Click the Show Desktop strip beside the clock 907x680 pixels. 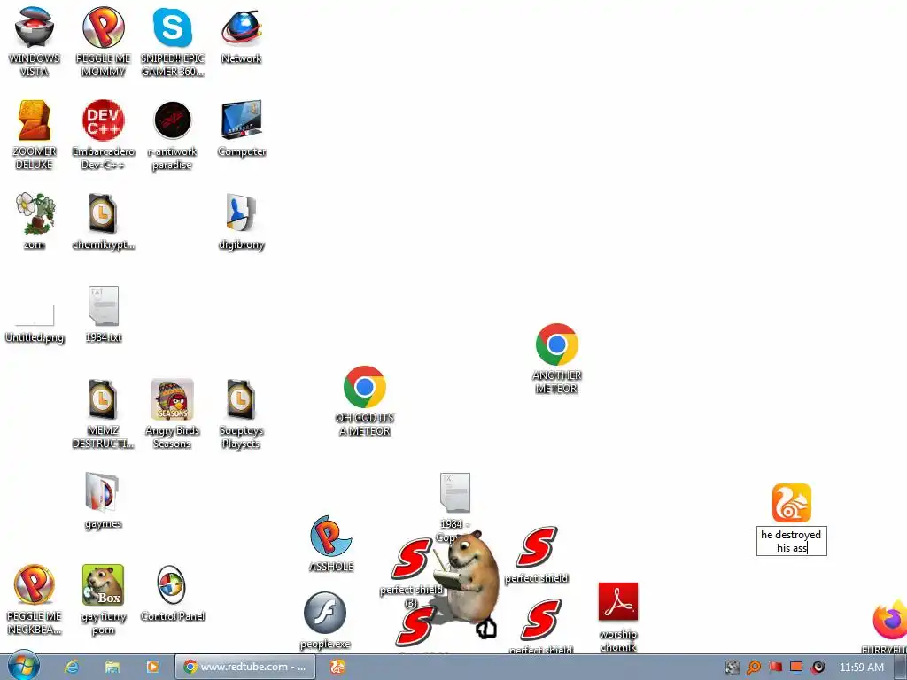coord(902,668)
